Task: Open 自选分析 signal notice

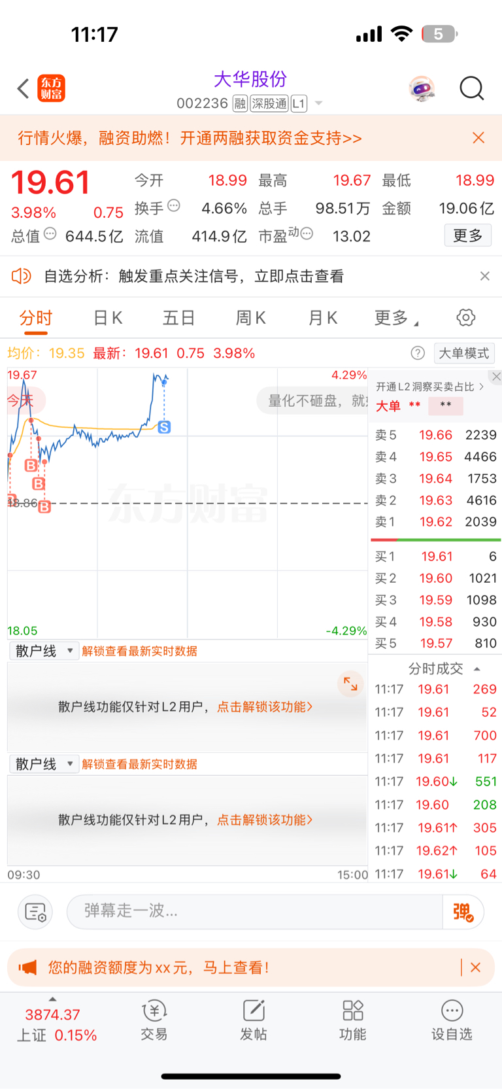Action: 193,276
